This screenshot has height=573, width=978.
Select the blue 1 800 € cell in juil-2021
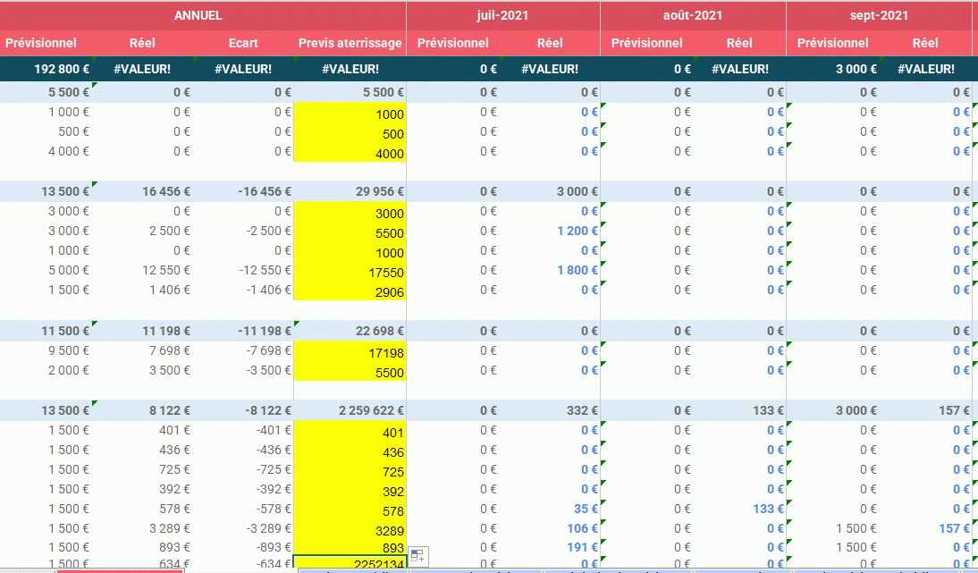click(551, 270)
